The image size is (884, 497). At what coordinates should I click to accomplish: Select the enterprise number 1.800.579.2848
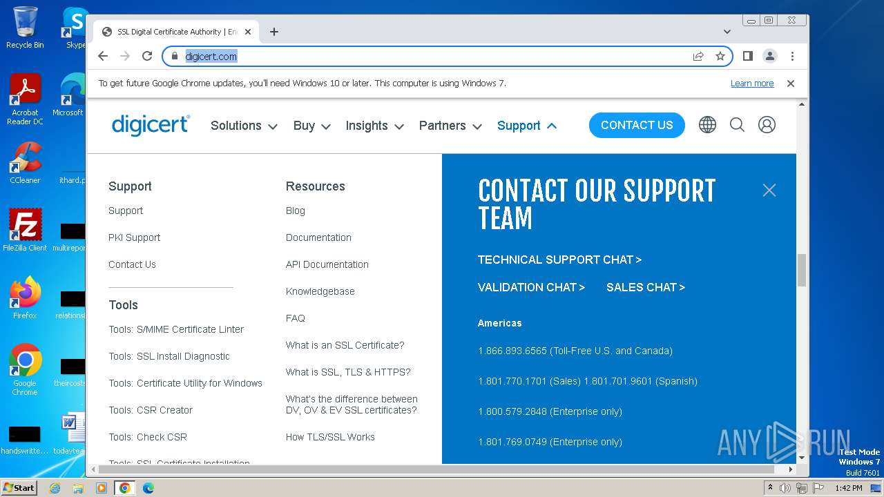tap(512, 411)
